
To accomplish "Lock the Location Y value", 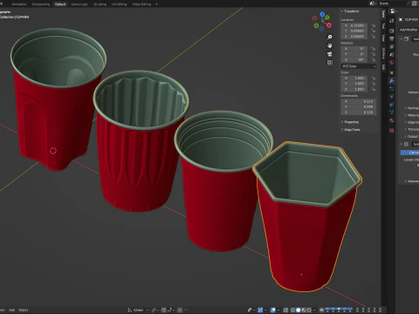I will click(x=374, y=31).
